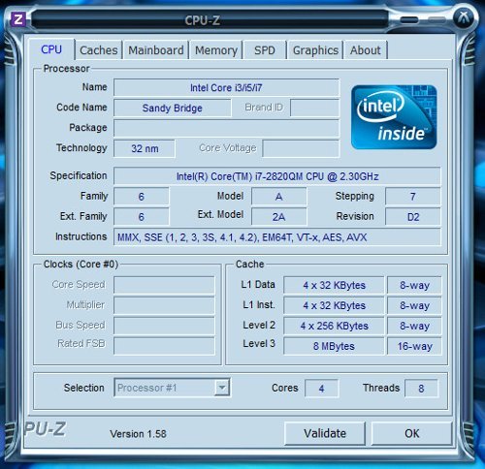Select the SPD tab
The width and height of the screenshot is (485, 469).
265,50
